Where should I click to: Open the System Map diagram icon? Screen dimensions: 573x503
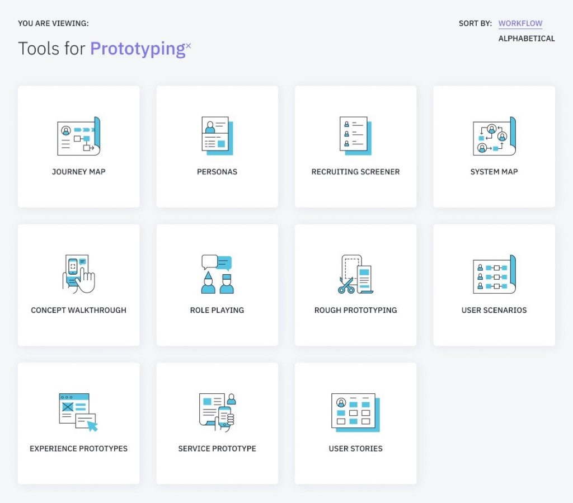pyautogui.click(x=494, y=136)
